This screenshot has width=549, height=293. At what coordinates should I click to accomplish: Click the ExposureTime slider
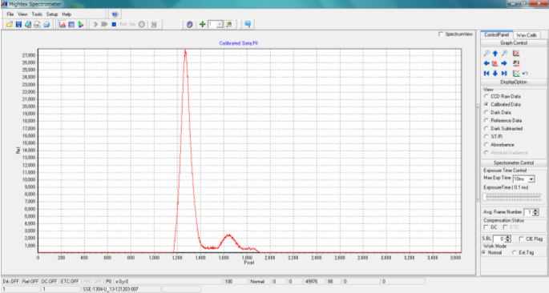(513, 197)
